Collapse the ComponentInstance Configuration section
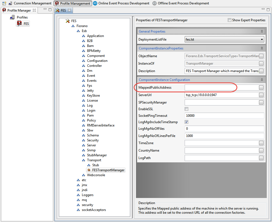This screenshot has height=222, width=272. pos(261,80)
